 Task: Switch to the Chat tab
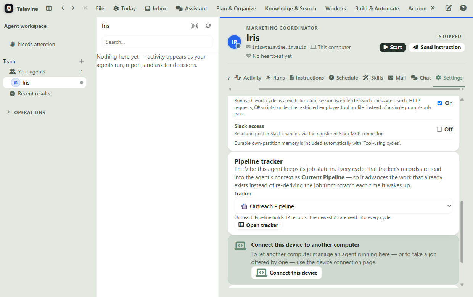(x=421, y=78)
